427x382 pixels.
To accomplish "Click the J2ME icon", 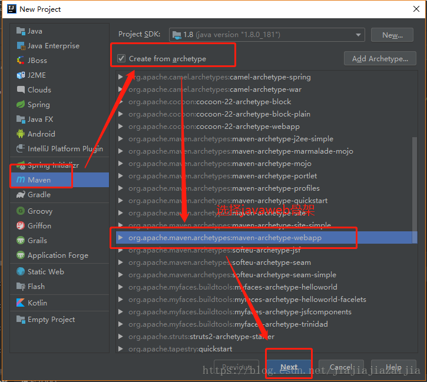I will [21, 75].
